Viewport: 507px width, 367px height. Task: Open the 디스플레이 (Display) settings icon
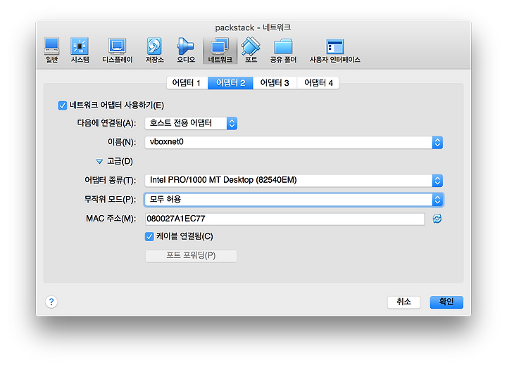[x=118, y=51]
